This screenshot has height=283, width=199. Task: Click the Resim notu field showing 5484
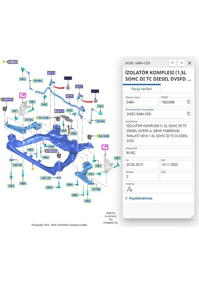point(141,102)
